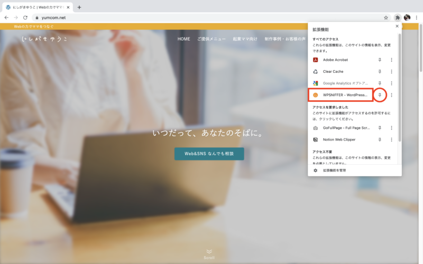
Task: Open the ご提供メニュー navigation item
Action: (x=212, y=39)
